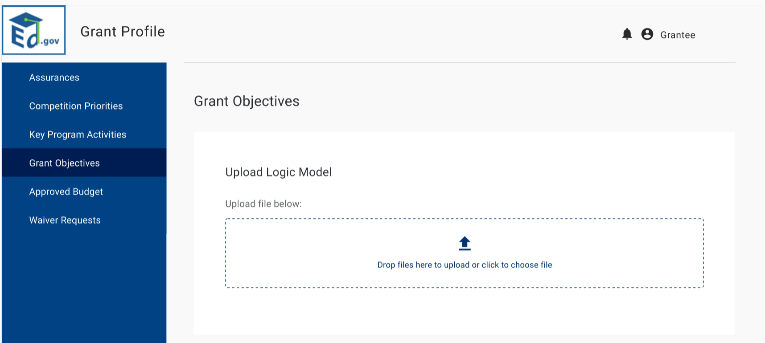Click the Ed.gov logo
Screen dimensions: 765x343
34,30
